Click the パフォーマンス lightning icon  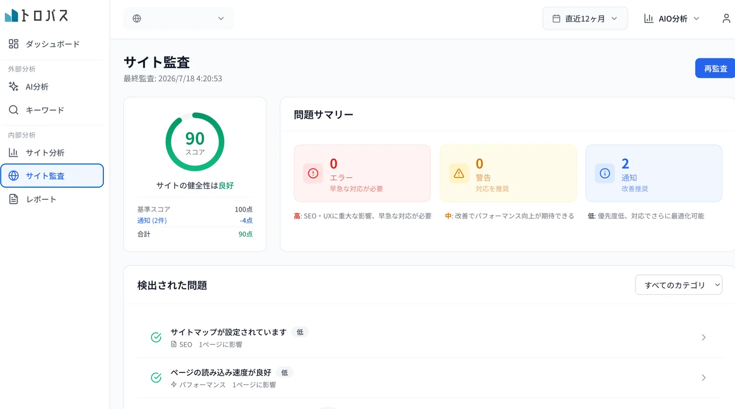click(173, 385)
